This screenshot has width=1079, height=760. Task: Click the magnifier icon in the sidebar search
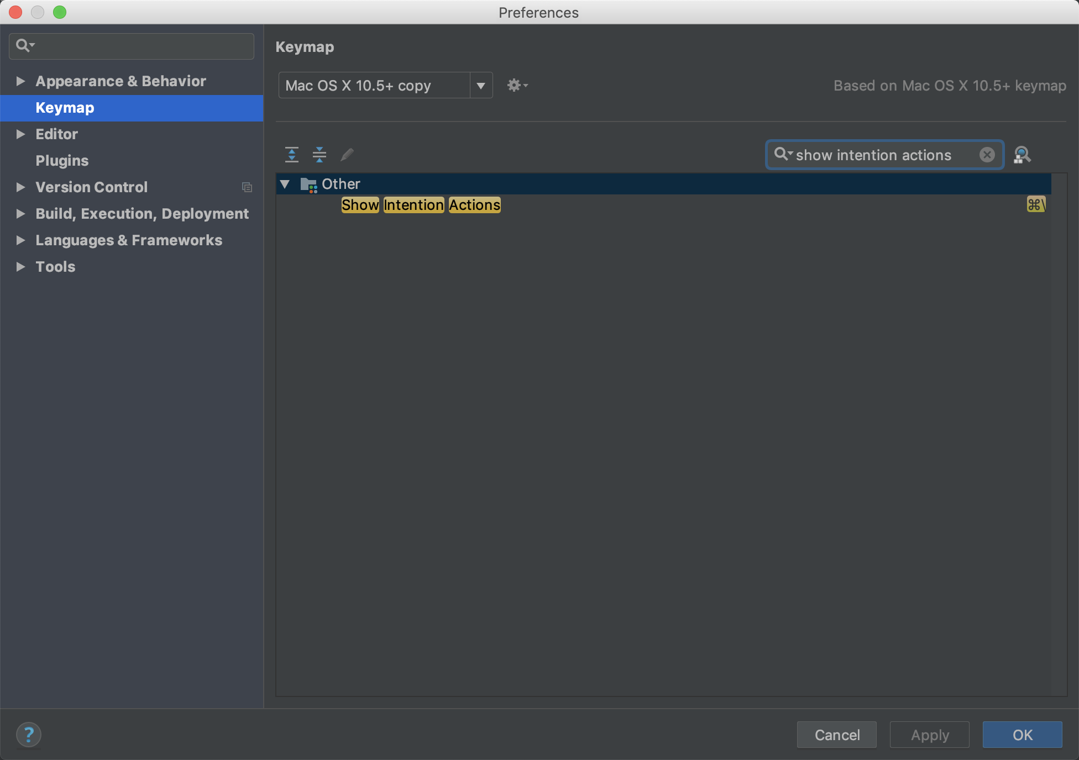(25, 45)
